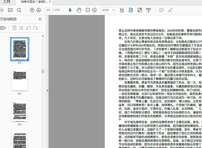Click the page number field showing 472

tap(48, 10)
